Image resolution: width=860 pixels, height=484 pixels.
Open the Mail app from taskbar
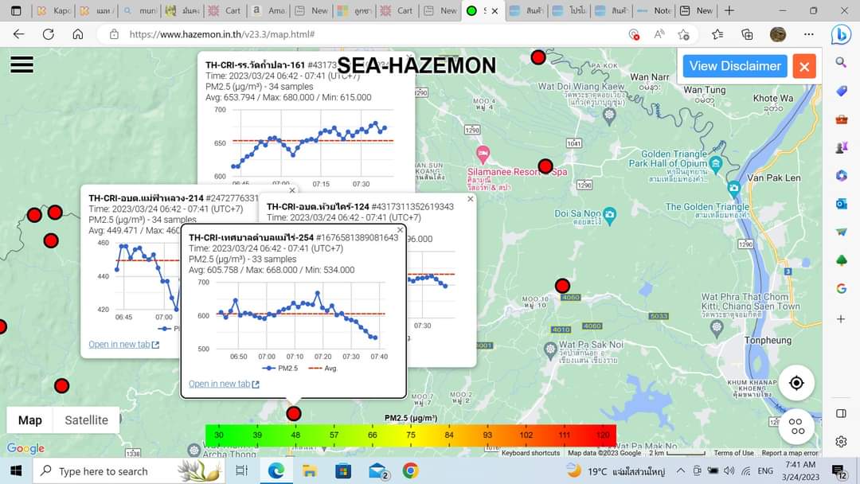tap(378, 470)
